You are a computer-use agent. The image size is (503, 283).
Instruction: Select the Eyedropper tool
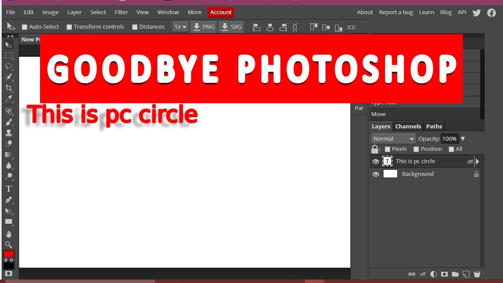(x=9, y=99)
